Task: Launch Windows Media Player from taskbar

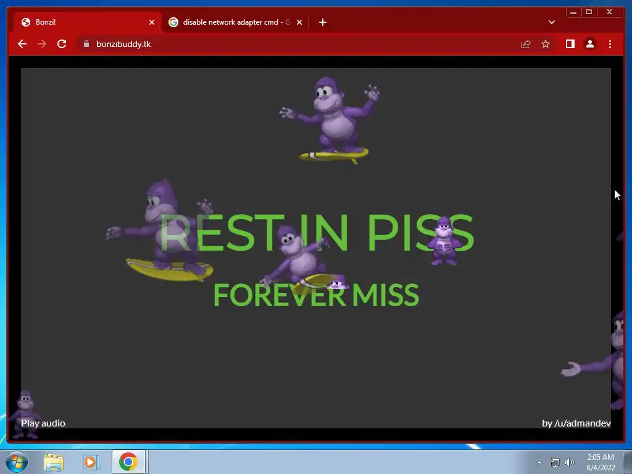Action: pos(91,462)
